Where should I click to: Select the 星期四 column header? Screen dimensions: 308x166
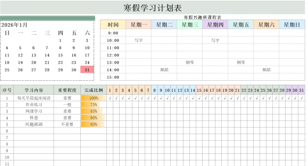pyautogui.click(x=215, y=25)
